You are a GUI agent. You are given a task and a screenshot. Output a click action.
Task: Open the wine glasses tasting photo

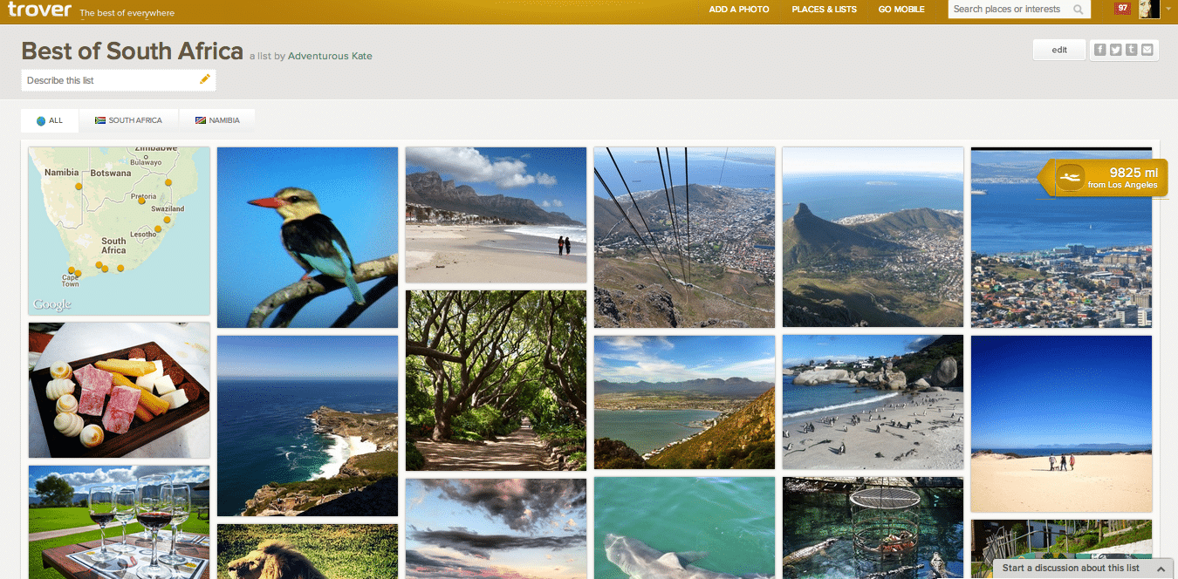(120, 522)
